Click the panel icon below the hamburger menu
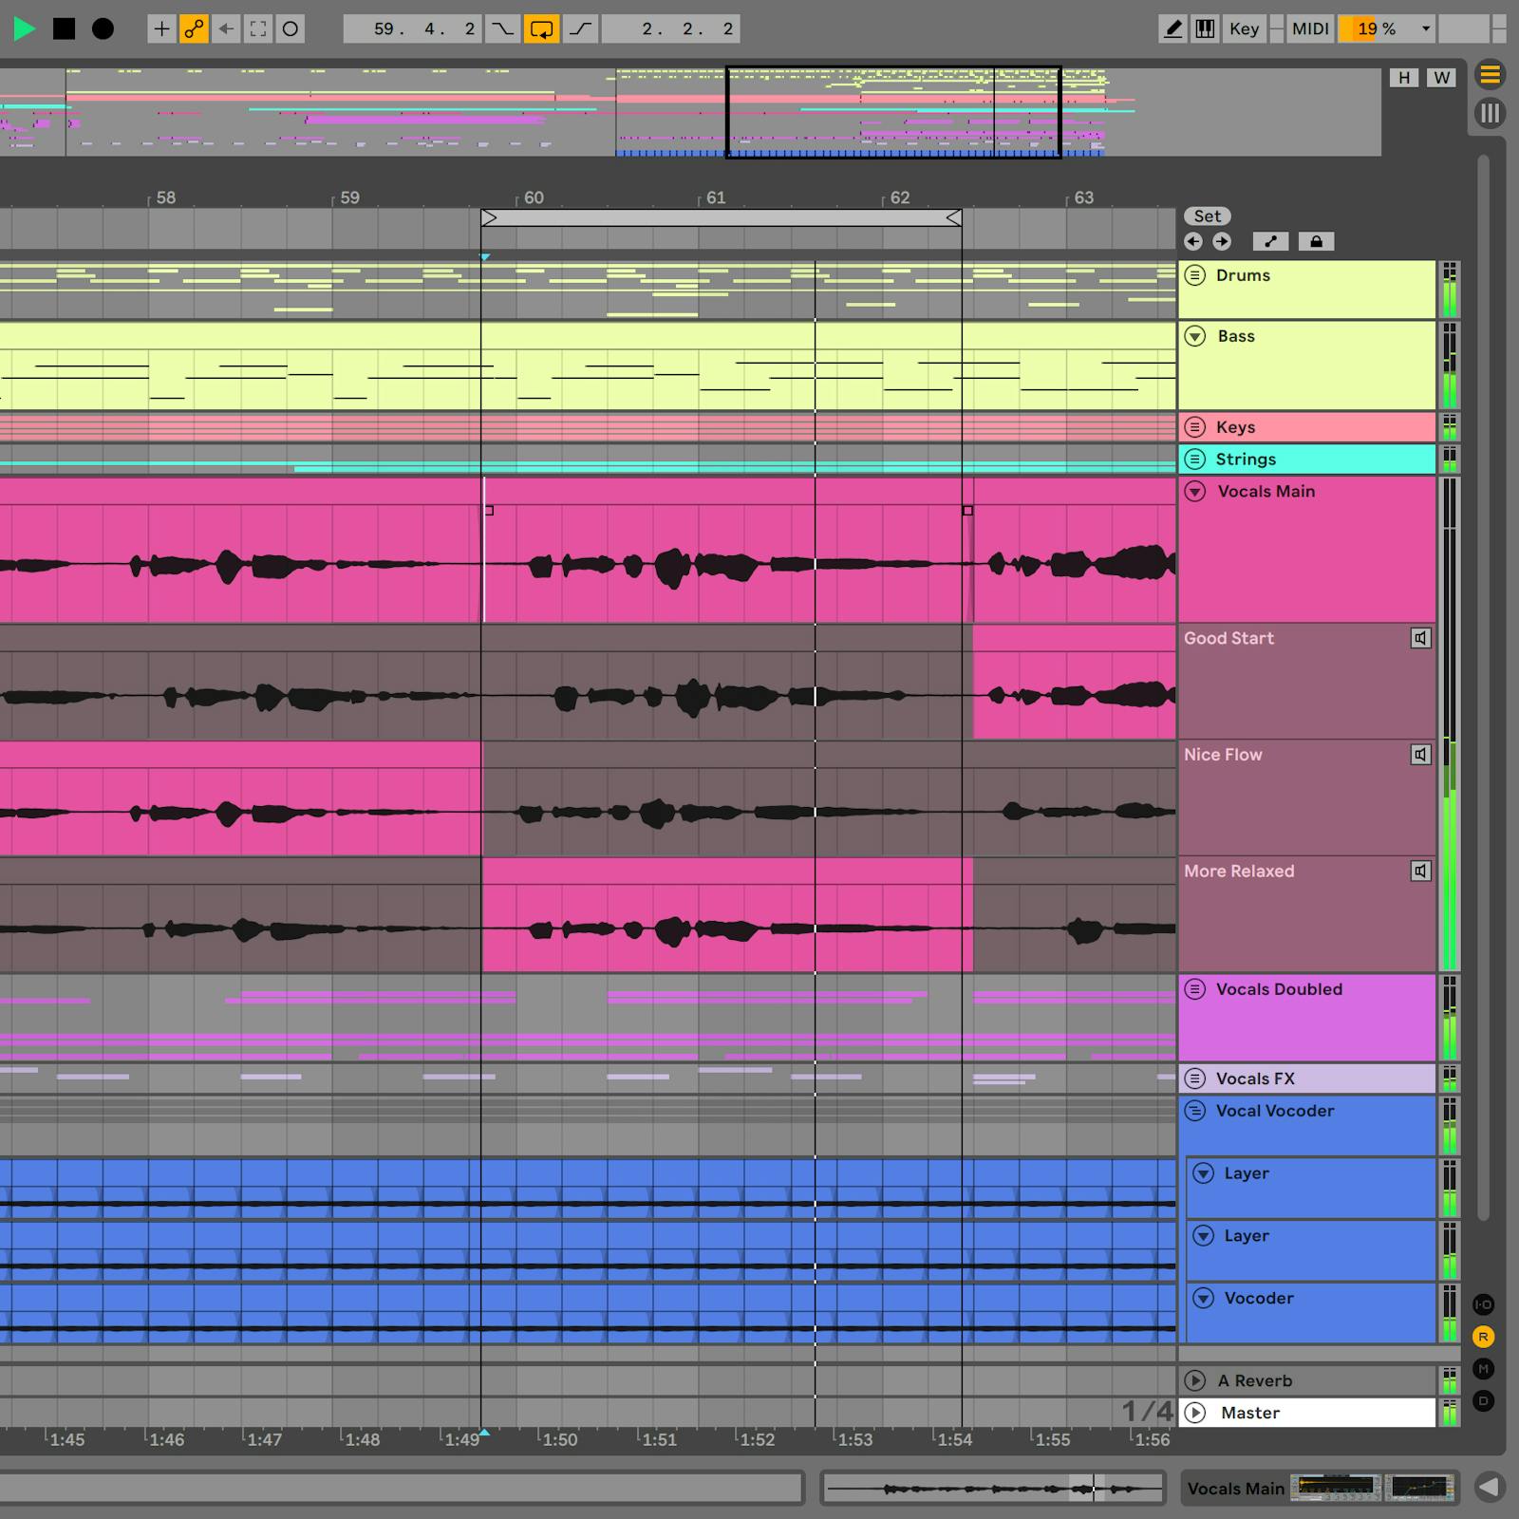Viewport: 1519px width, 1519px height. [x=1490, y=114]
